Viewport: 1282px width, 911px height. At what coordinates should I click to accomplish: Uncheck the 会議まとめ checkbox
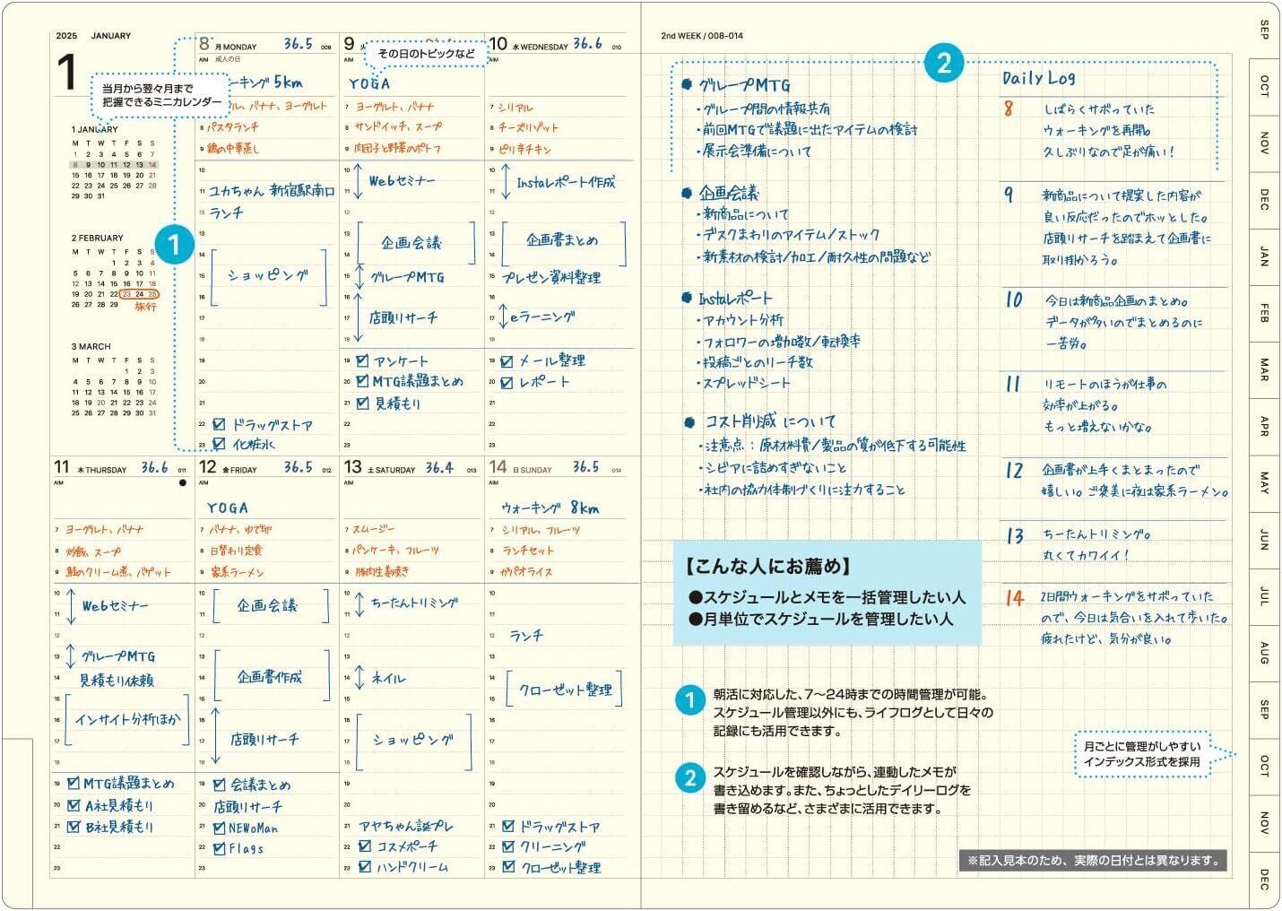tap(218, 785)
